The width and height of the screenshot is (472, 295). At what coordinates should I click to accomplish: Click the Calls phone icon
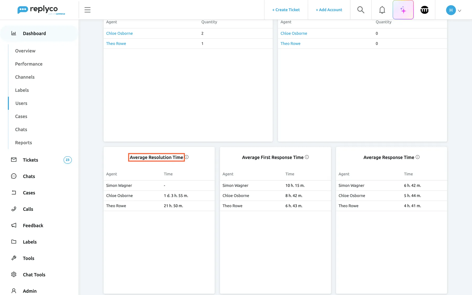coord(14,209)
